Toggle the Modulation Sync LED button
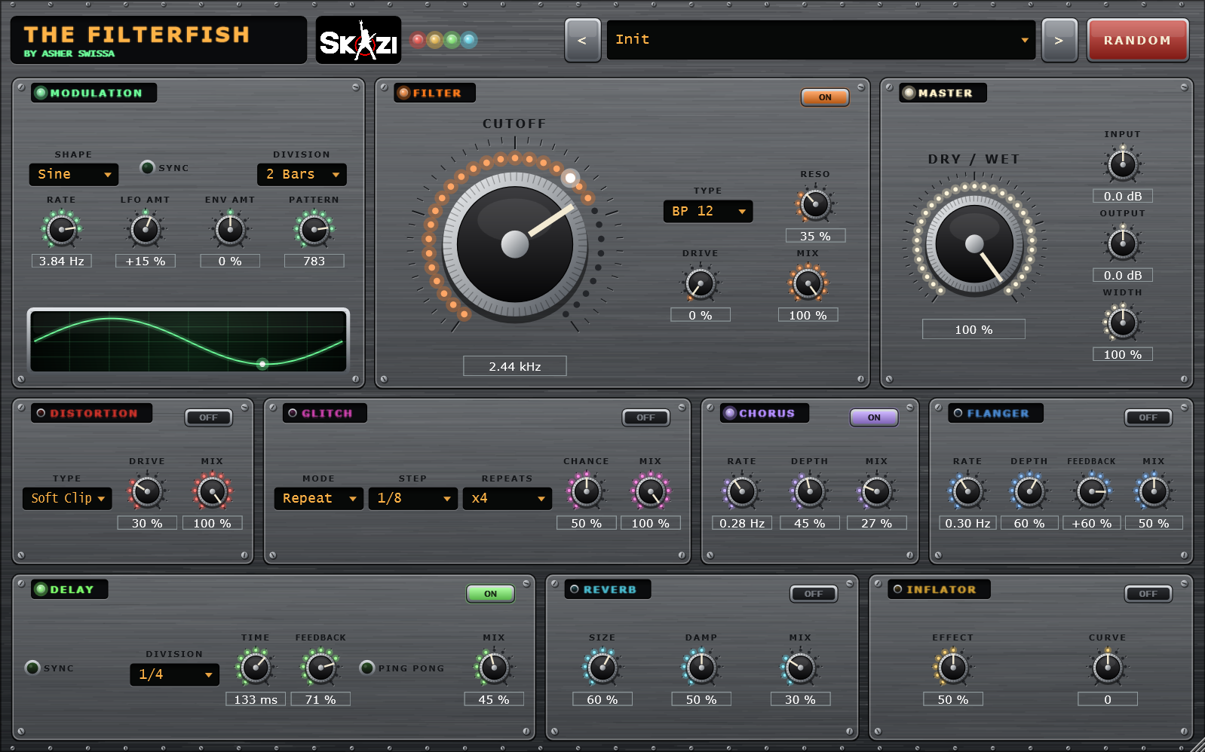Viewport: 1205px width, 752px height. pos(147,167)
